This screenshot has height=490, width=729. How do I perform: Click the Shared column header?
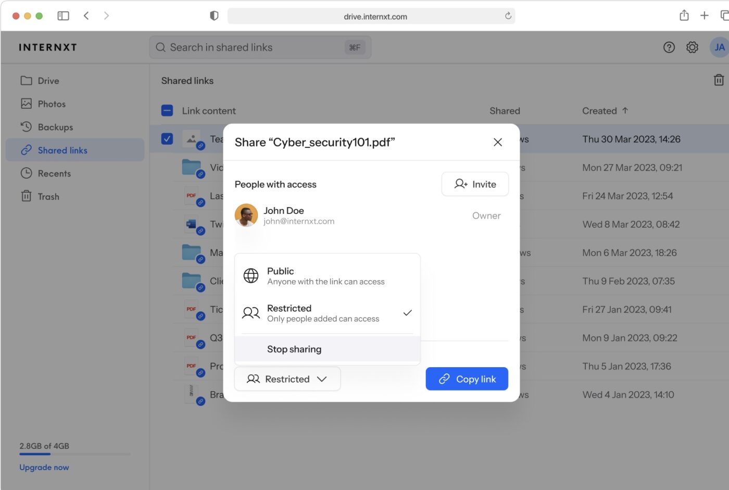point(505,110)
